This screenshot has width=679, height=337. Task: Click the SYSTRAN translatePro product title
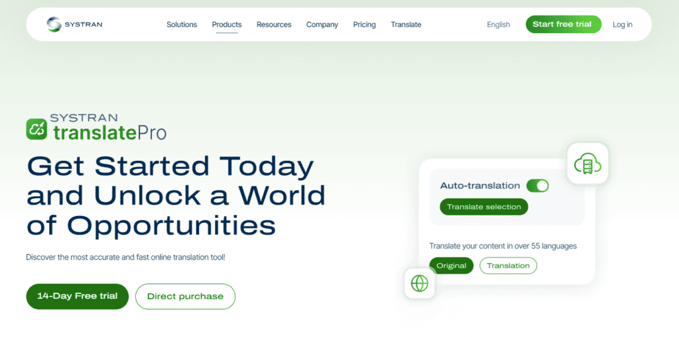109,128
